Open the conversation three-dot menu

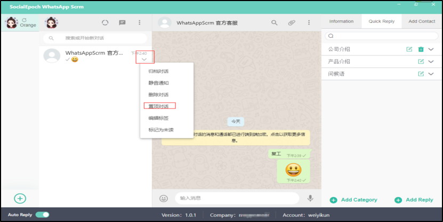click(x=309, y=22)
